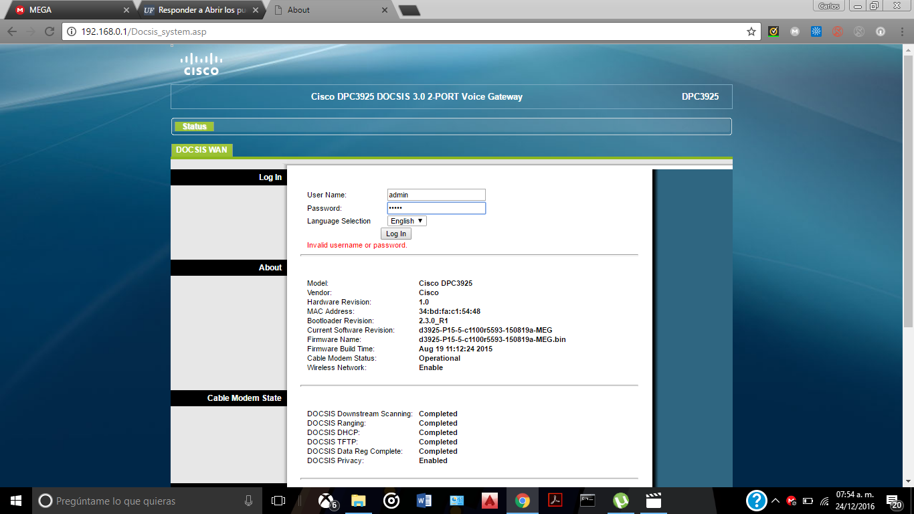Click the Wireless Network Enable value

point(431,367)
